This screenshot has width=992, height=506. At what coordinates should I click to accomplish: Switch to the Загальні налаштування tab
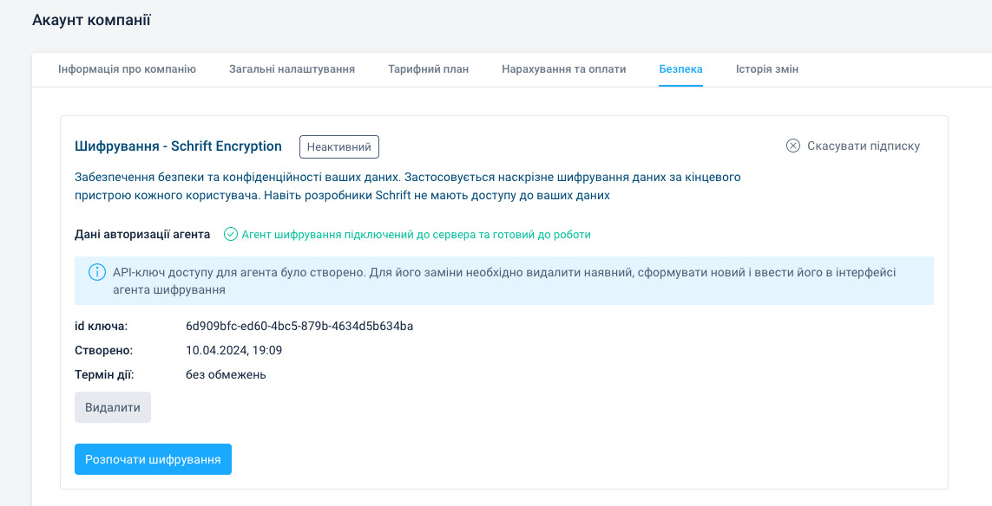click(292, 69)
